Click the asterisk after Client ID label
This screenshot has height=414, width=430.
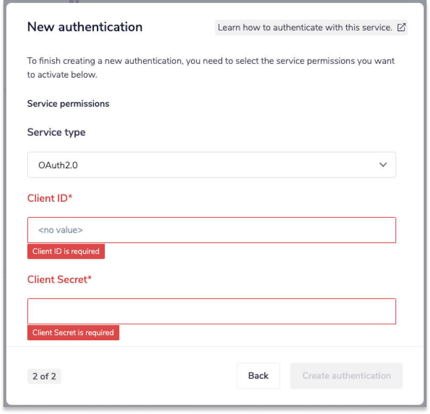(70, 197)
